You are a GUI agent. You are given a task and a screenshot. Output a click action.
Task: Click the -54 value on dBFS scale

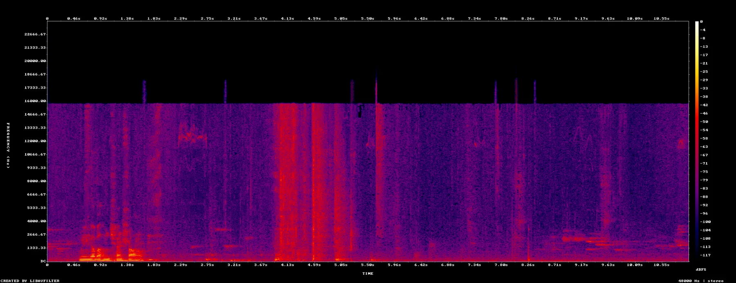pyautogui.click(x=704, y=130)
